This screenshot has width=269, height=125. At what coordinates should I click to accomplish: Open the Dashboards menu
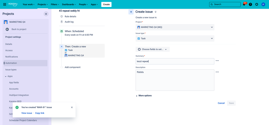pyautogui.click(x=68, y=5)
